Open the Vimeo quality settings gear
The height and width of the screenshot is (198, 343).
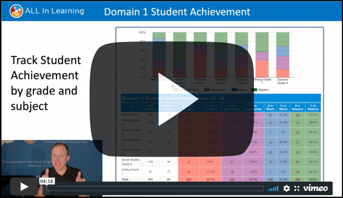tap(286, 188)
